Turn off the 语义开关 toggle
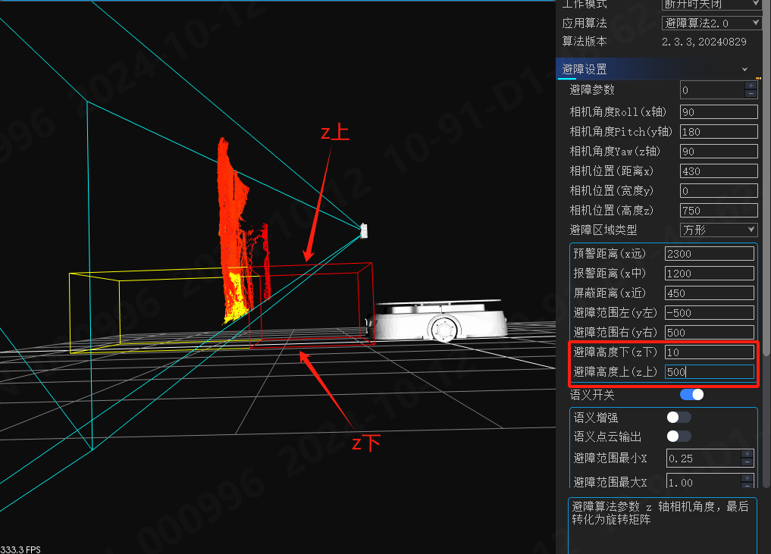The height and width of the screenshot is (554, 771). [x=692, y=394]
